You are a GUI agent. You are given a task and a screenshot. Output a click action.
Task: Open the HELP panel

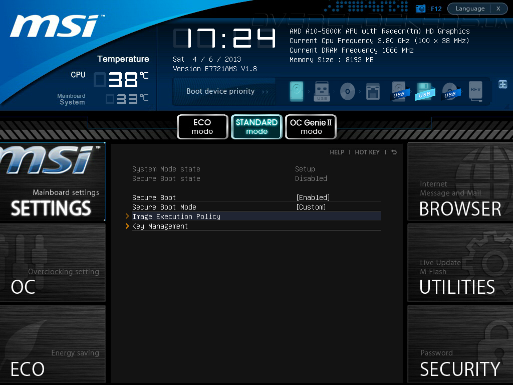(x=337, y=152)
